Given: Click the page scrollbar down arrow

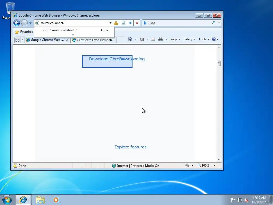Looking at the screenshot, I should pyautogui.click(x=219, y=160).
